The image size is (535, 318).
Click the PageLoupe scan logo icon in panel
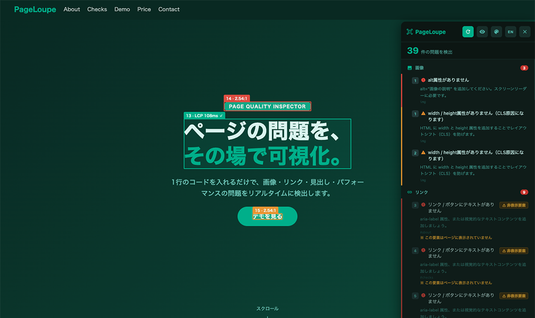(410, 32)
